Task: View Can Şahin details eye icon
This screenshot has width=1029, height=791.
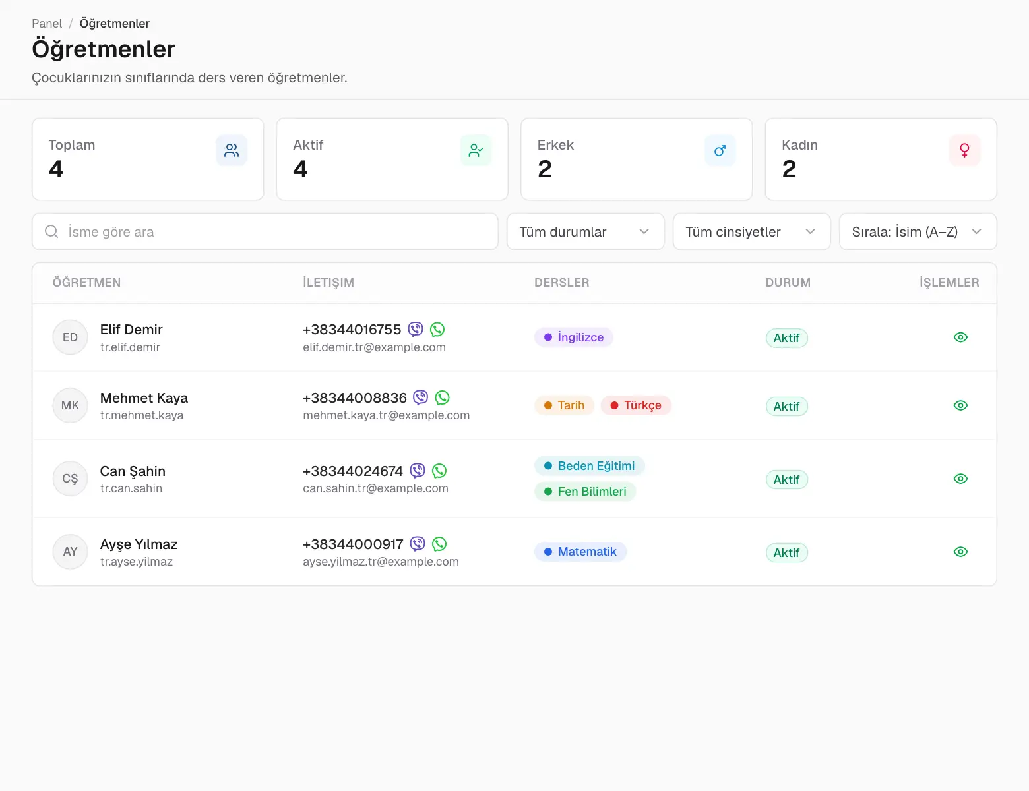Action: 960,479
